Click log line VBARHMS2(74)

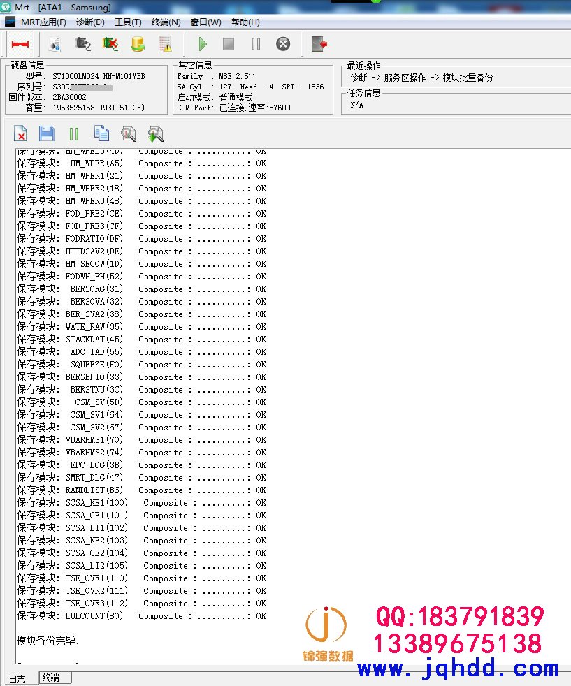click(141, 453)
